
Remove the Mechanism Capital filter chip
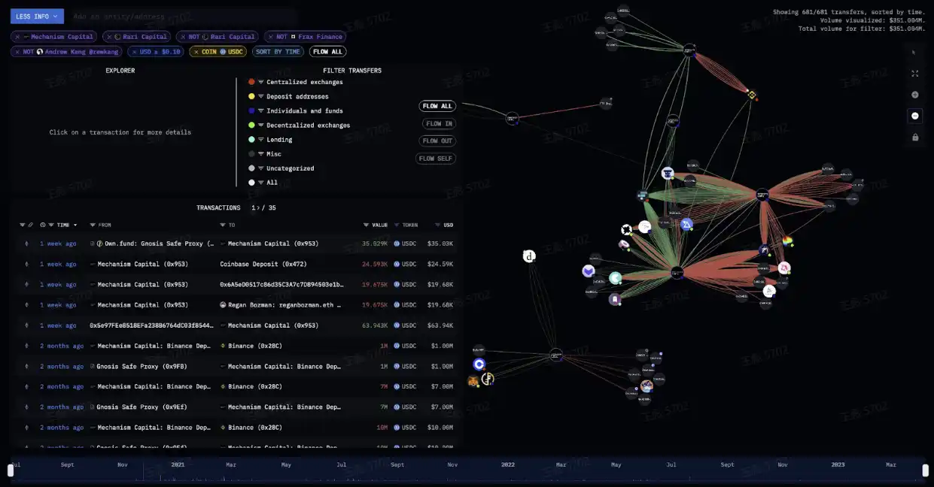pyautogui.click(x=17, y=37)
